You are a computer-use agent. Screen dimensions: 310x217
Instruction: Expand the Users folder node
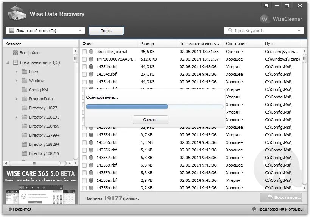tap(17, 72)
